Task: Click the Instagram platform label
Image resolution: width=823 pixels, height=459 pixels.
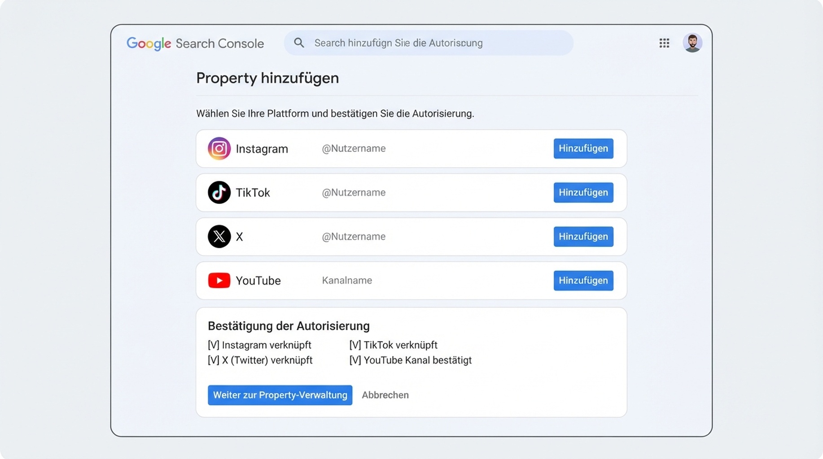Action: pyautogui.click(x=262, y=149)
